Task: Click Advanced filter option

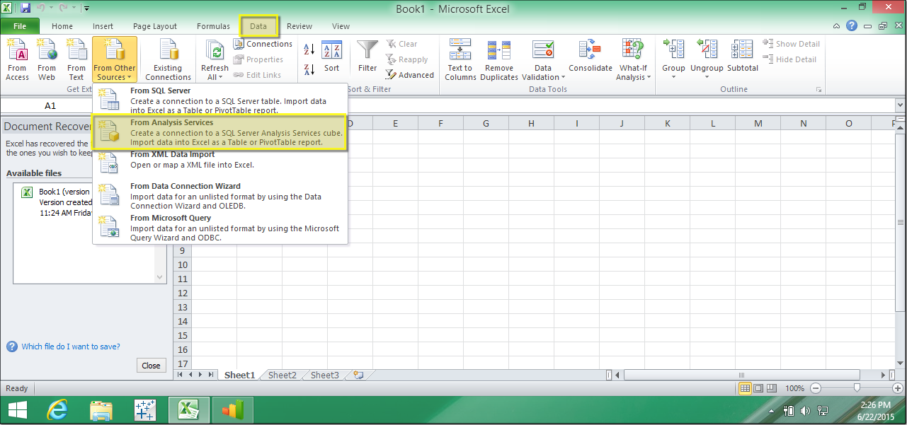Action: [x=410, y=75]
